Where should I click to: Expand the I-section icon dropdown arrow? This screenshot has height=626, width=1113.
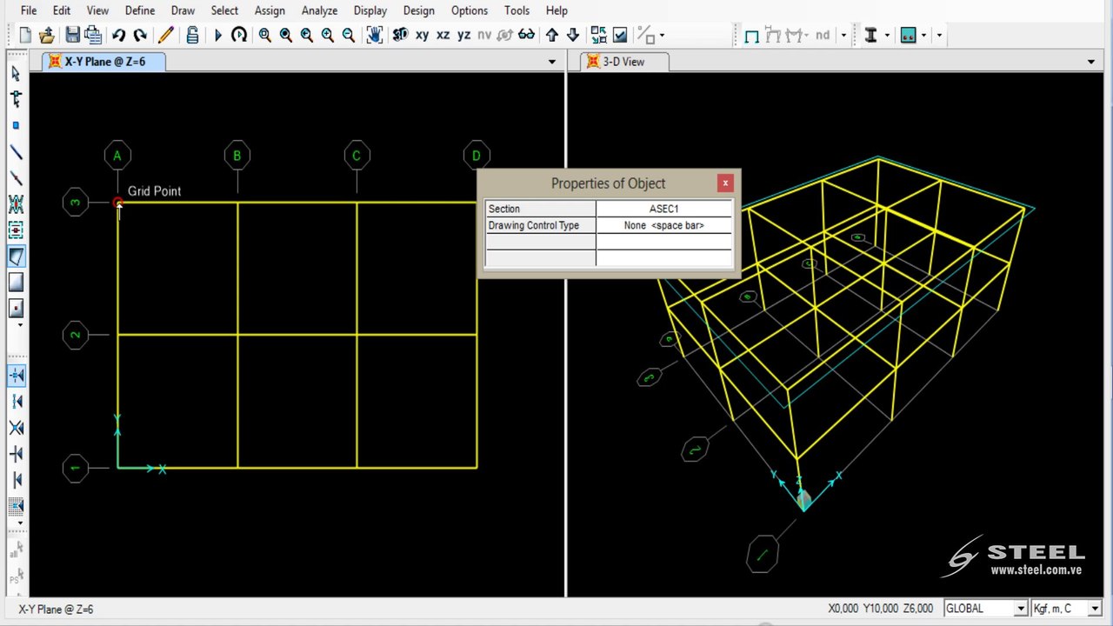(x=887, y=36)
